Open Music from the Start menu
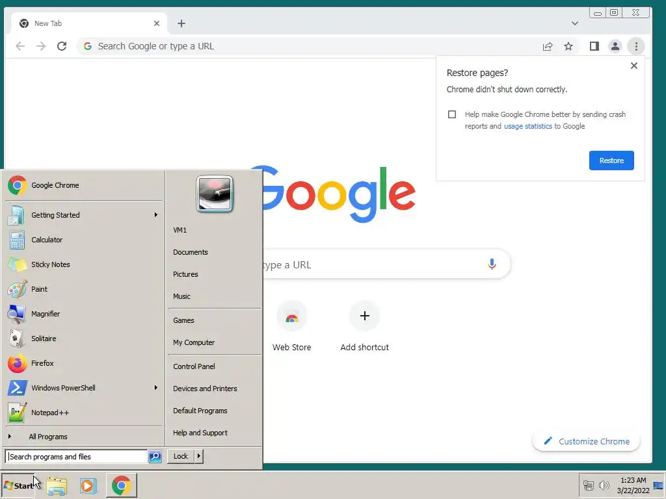The height and width of the screenshot is (499, 666). (x=215, y=296)
